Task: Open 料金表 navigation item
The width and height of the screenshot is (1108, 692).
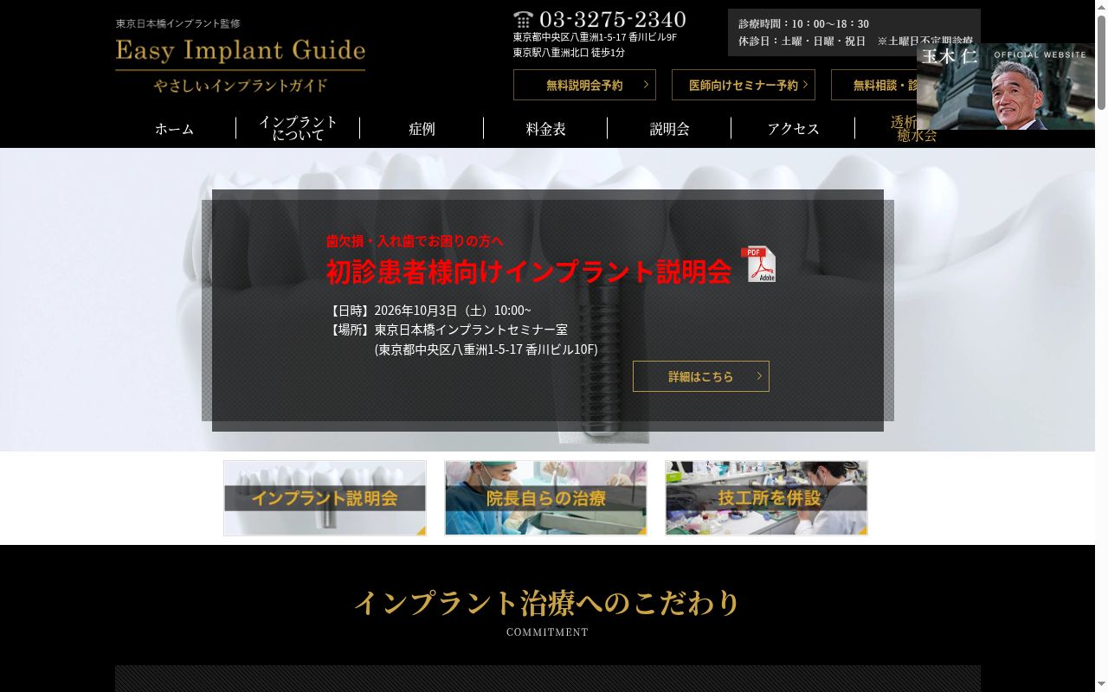Action: click(x=545, y=129)
